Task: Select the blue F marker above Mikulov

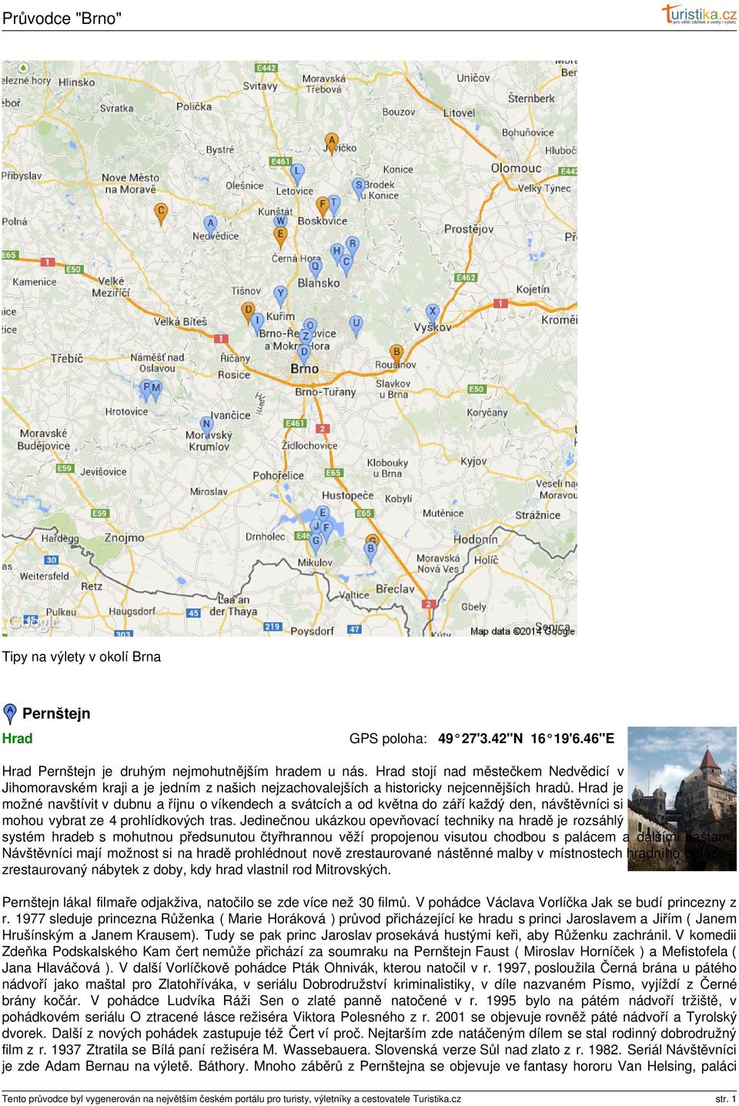Action: tap(326, 530)
